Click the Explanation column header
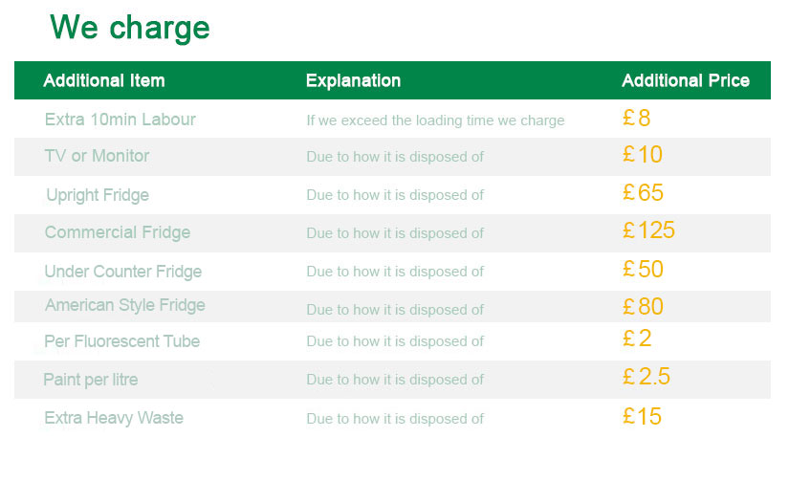 [353, 80]
